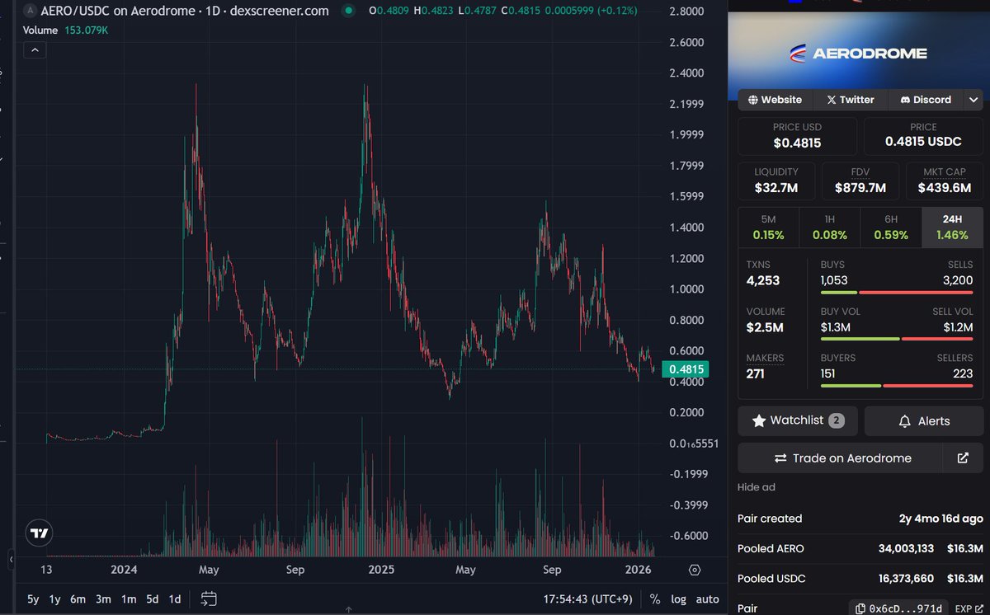The image size is (990, 615).
Task: Open the Aerodrome Website link
Action: tap(775, 100)
